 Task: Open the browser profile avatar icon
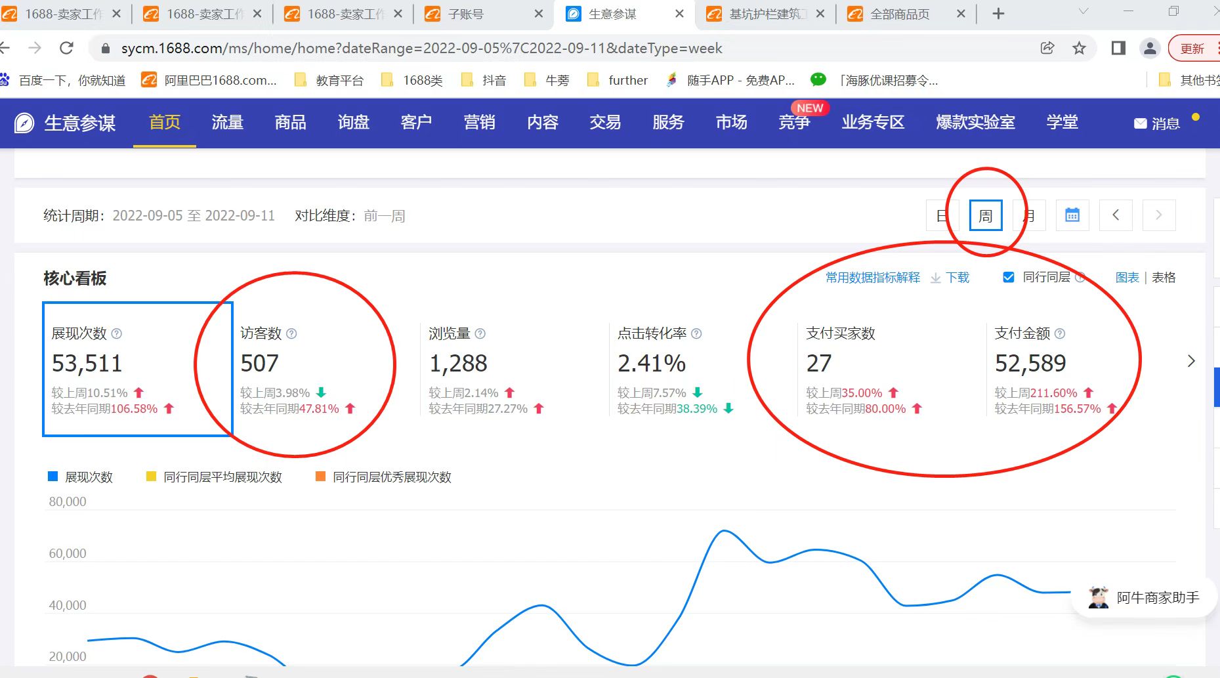[1150, 48]
